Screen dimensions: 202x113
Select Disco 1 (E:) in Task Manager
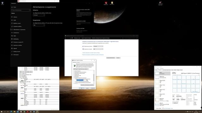[x=162, y=86]
